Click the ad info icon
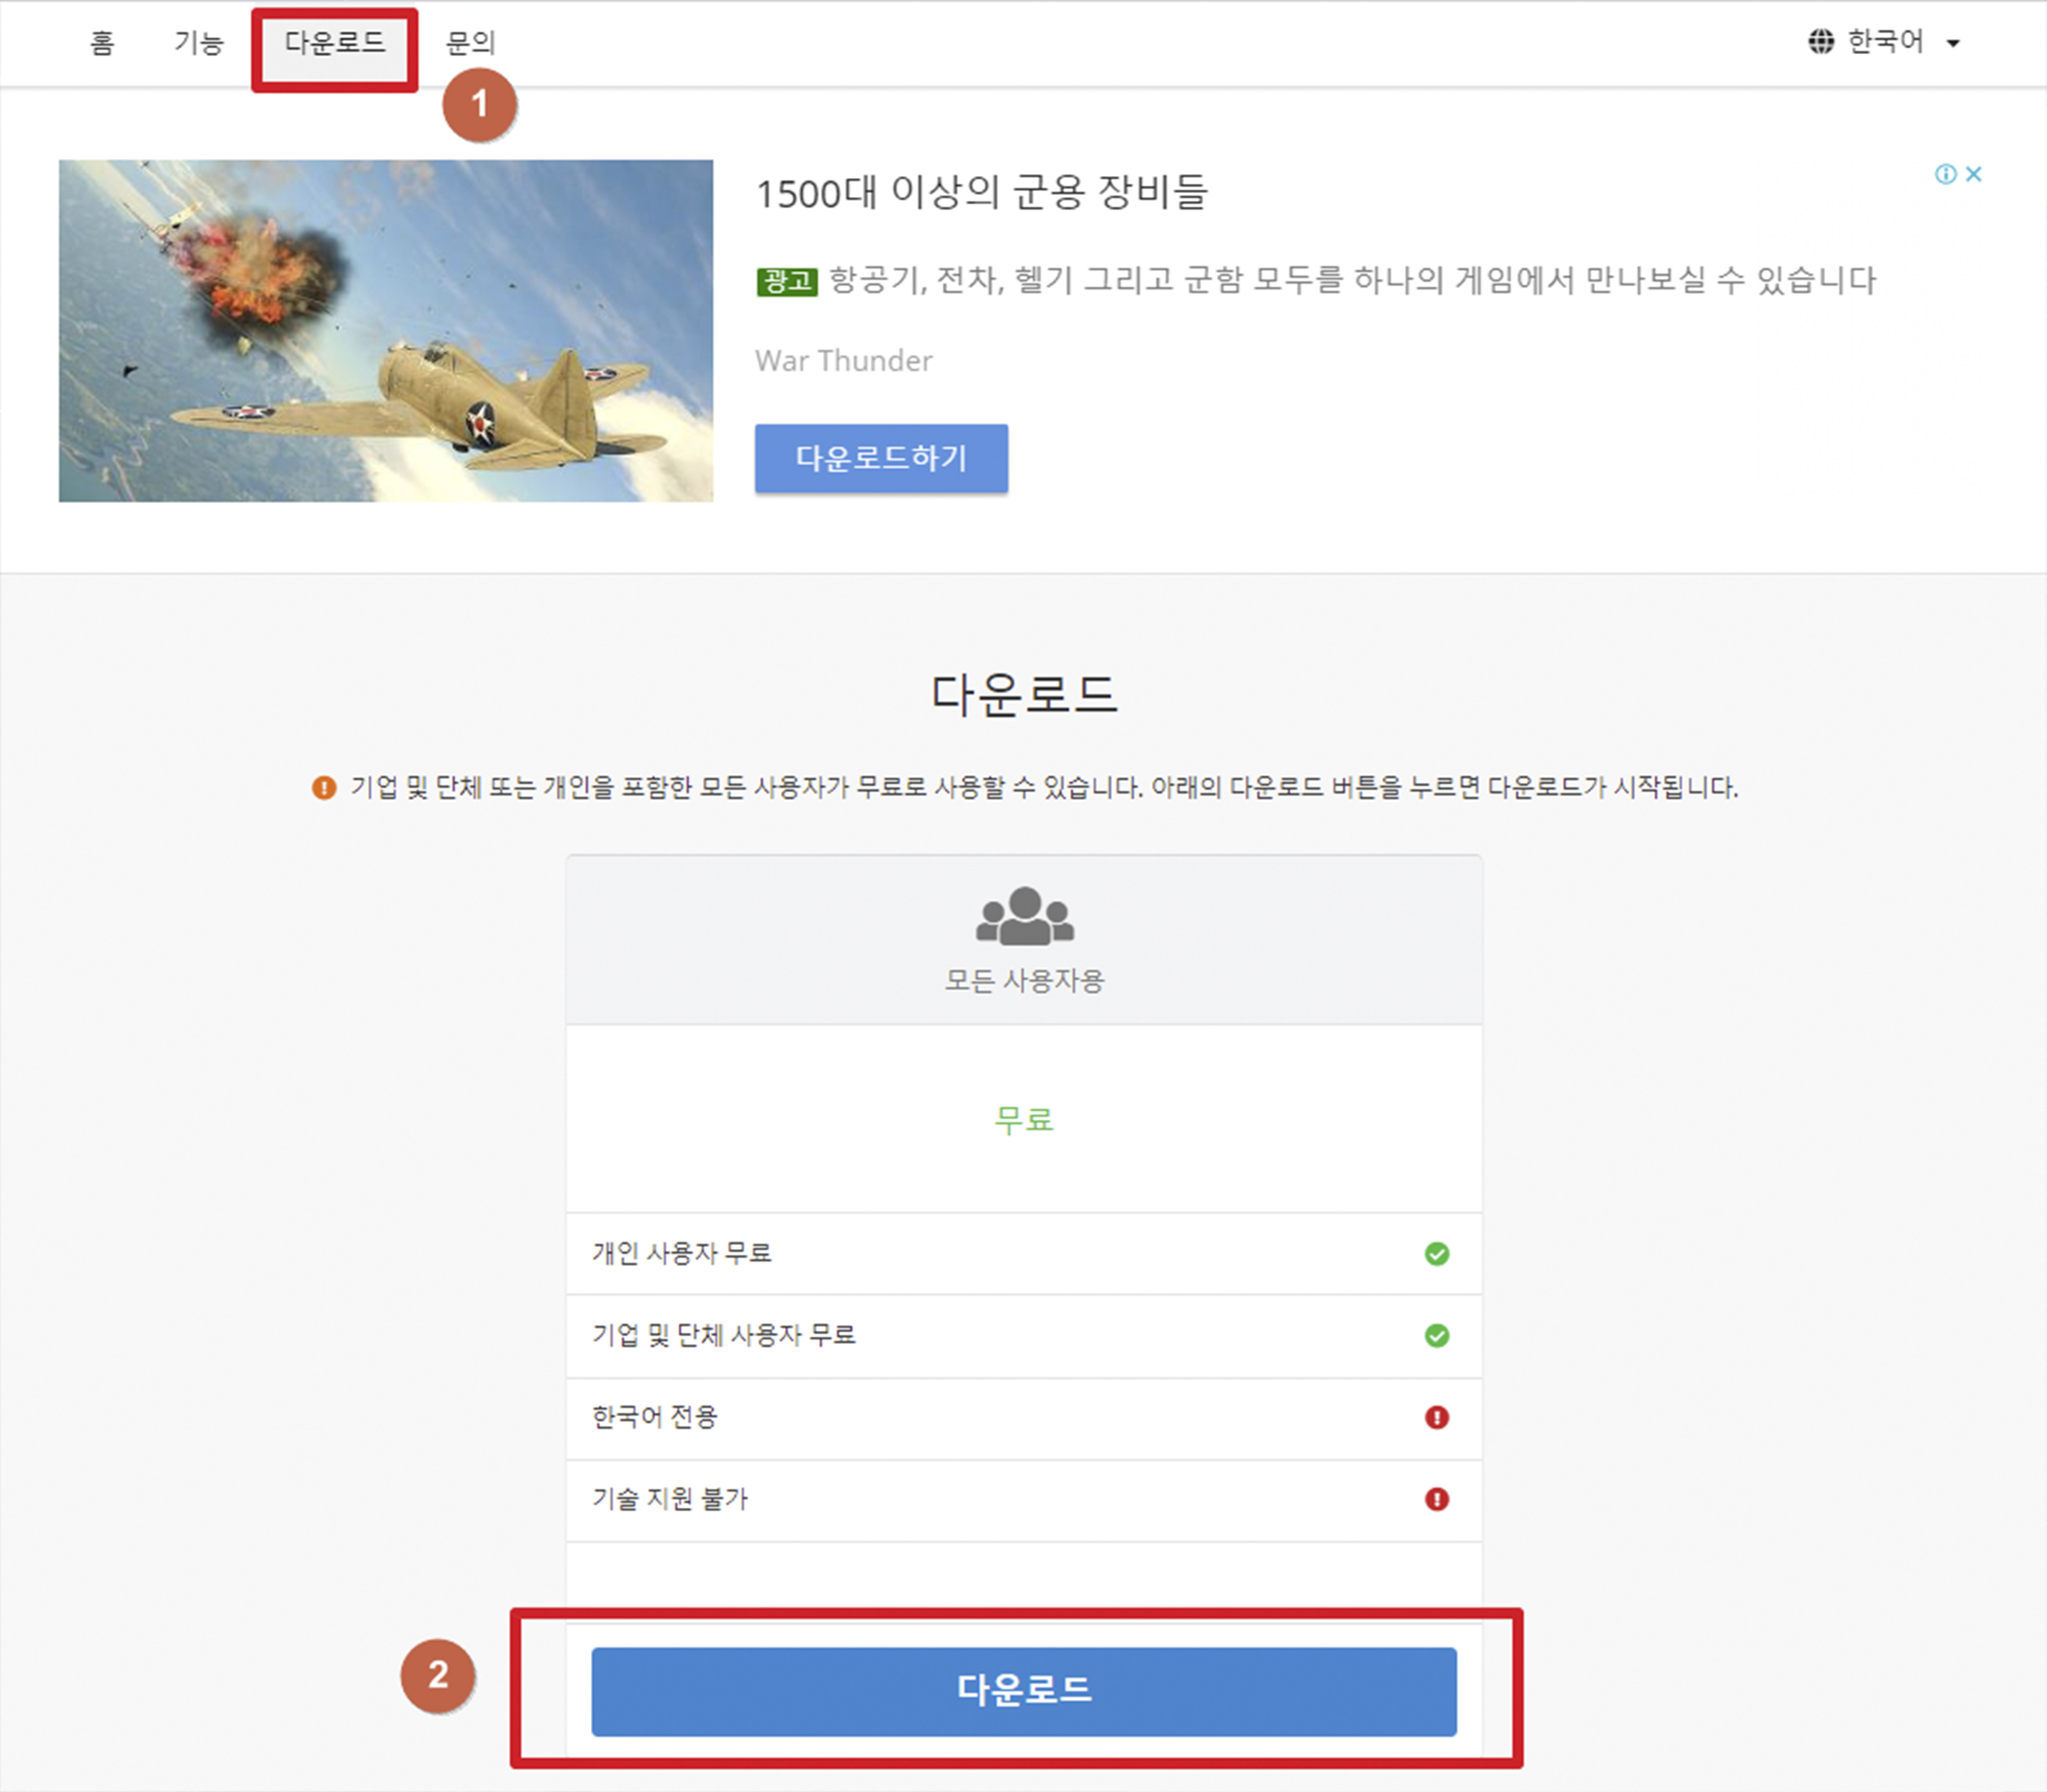This screenshot has width=2047, height=1792. 1945,175
